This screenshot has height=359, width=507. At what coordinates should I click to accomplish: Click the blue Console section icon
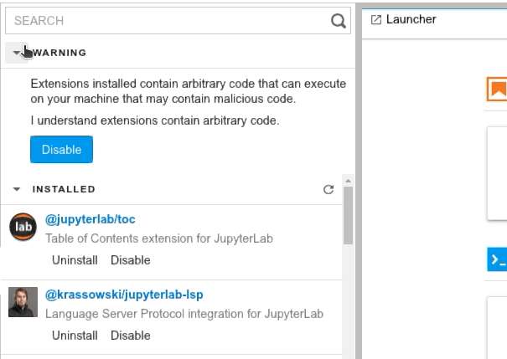[x=497, y=259]
